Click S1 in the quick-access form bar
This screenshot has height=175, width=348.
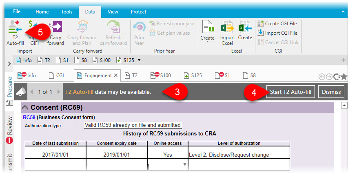(62, 60)
